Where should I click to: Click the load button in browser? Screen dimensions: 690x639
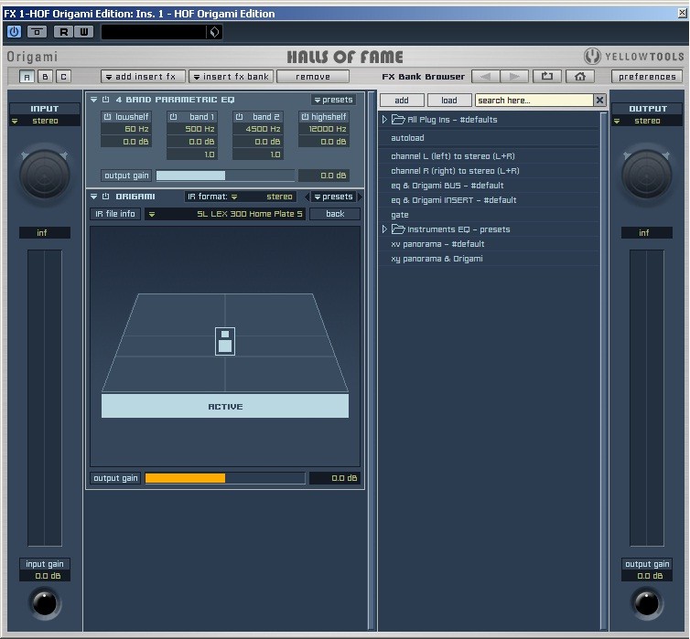(449, 101)
